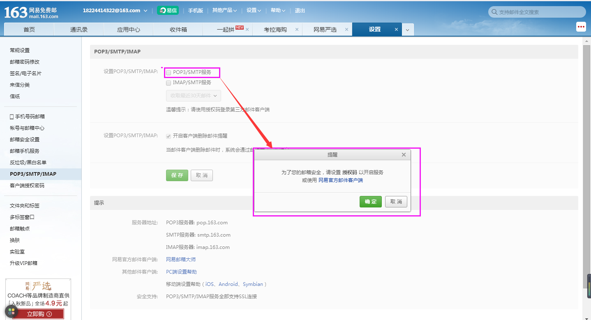Enable the IMAP/SMTP服务 checkbox
Viewport: 591px width, 320px height.
click(x=169, y=83)
